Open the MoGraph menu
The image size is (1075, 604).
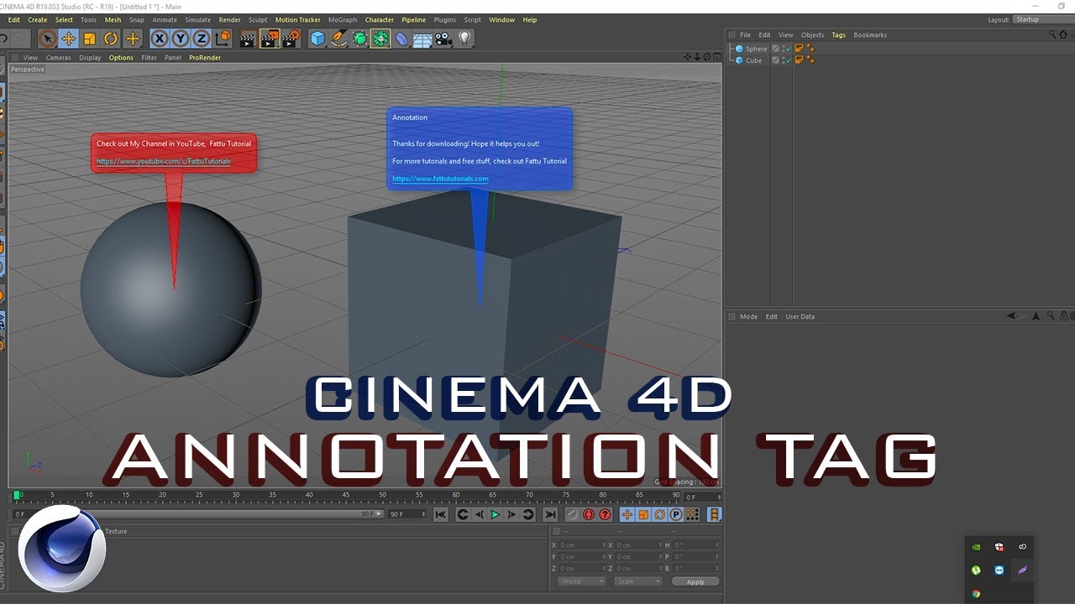point(342,20)
